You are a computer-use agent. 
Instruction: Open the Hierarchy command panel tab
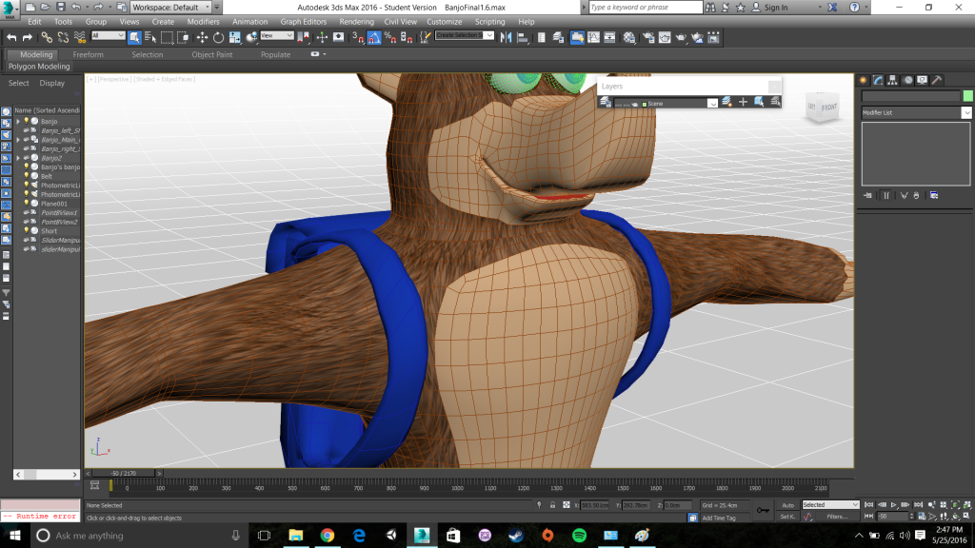[892, 80]
